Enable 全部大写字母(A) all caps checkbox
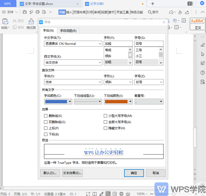The width and height of the screenshot is (206, 196). (105, 122)
